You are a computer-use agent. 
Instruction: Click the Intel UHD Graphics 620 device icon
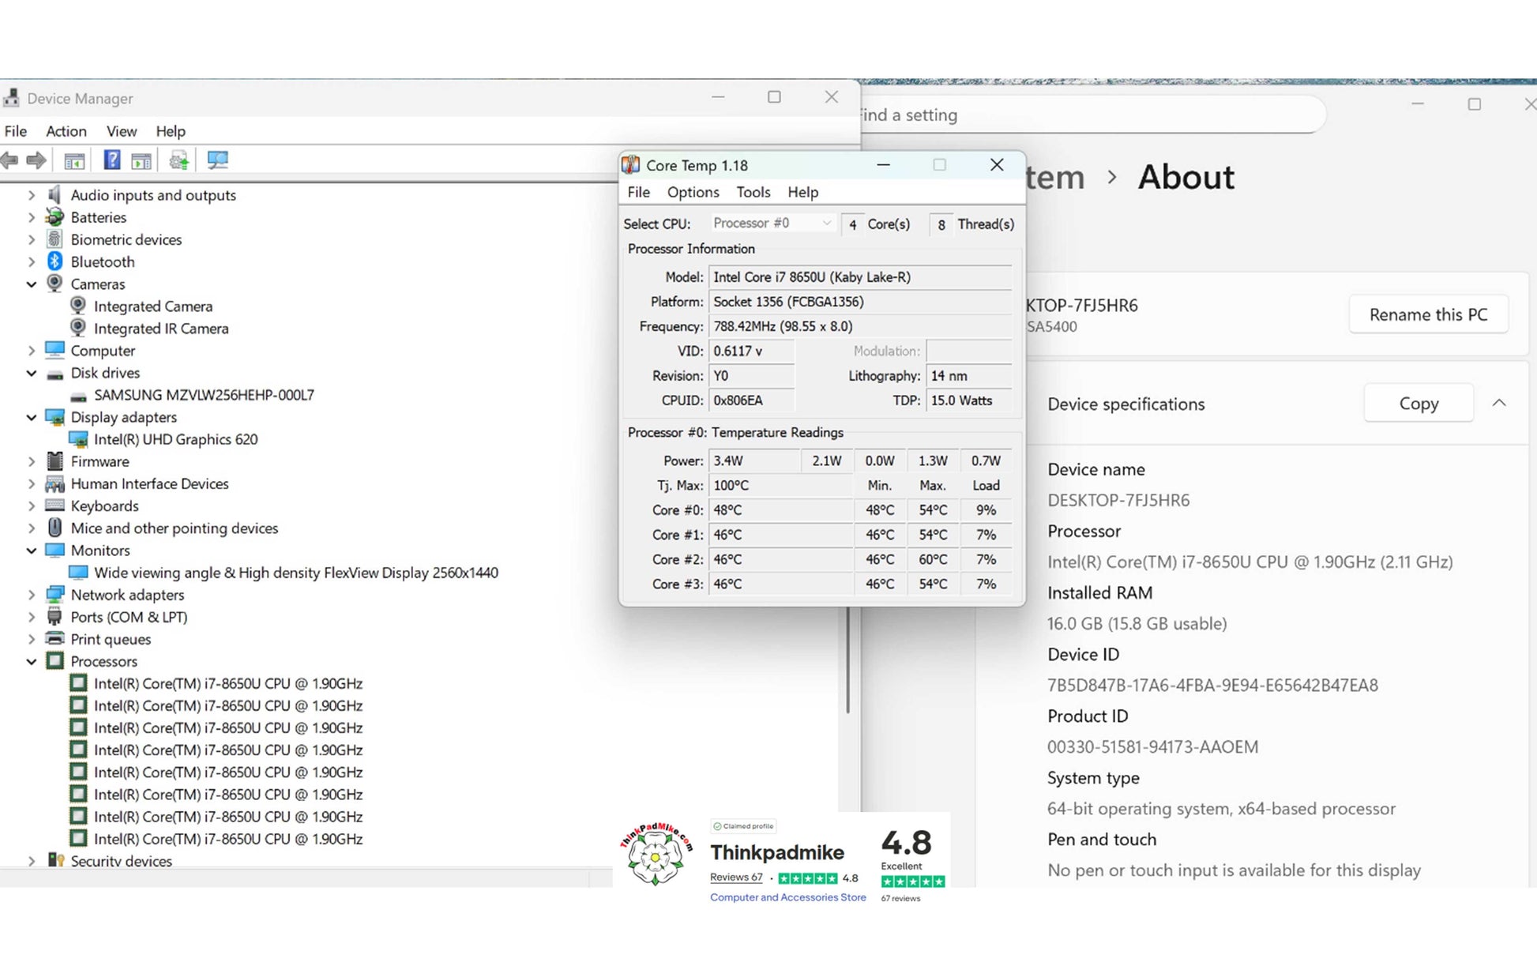click(x=78, y=439)
